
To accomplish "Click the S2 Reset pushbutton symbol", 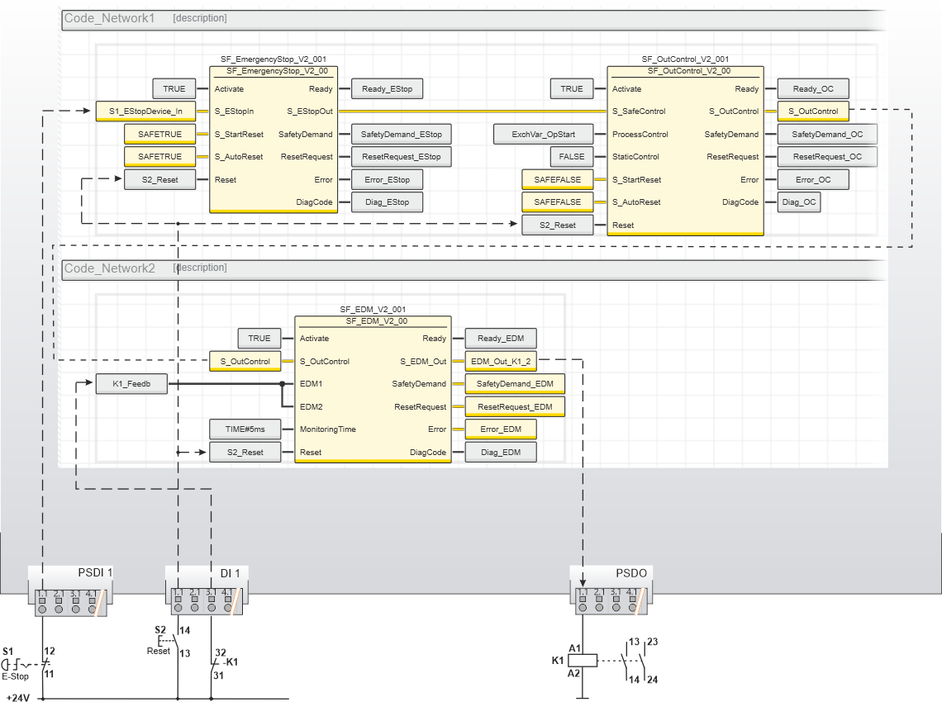I will click(x=169, y=640).
